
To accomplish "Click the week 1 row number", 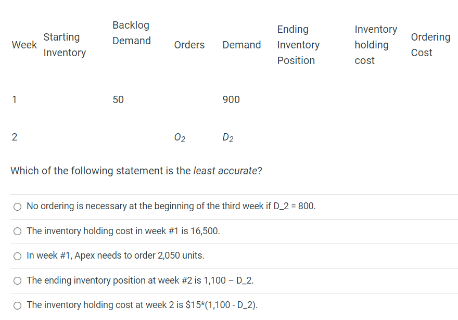I will pyautogui.click(x=15, y=99).
